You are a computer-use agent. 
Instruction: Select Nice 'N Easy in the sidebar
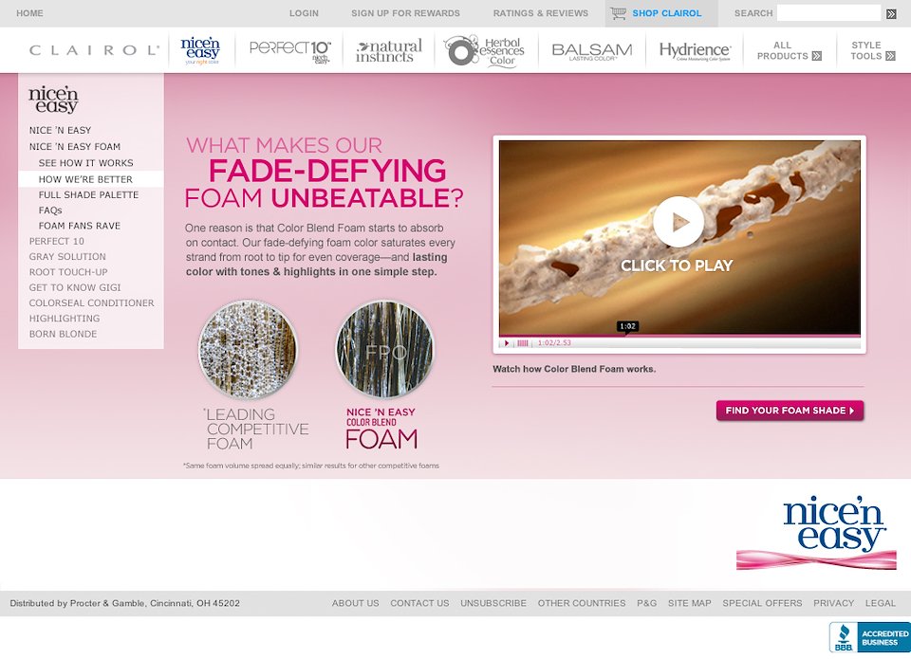(x=61, y=130)
